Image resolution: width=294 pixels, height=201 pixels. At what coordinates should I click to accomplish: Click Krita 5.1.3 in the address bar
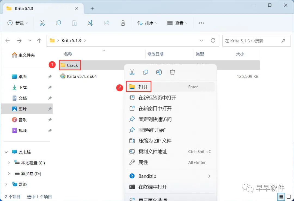pos(71,41)
